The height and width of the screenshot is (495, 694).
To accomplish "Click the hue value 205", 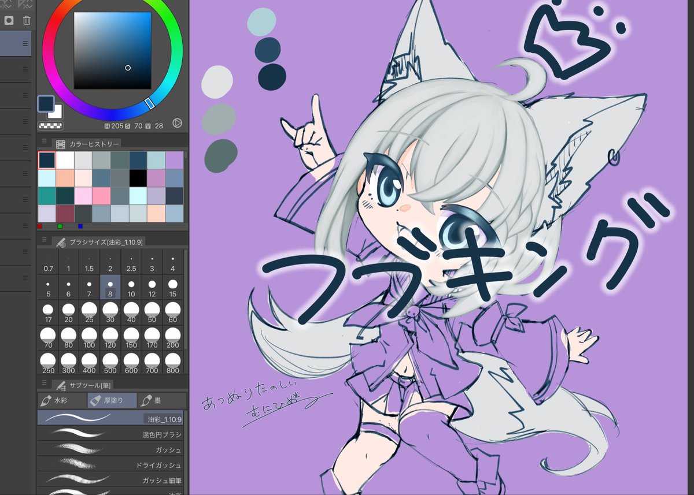I will 118,125.
